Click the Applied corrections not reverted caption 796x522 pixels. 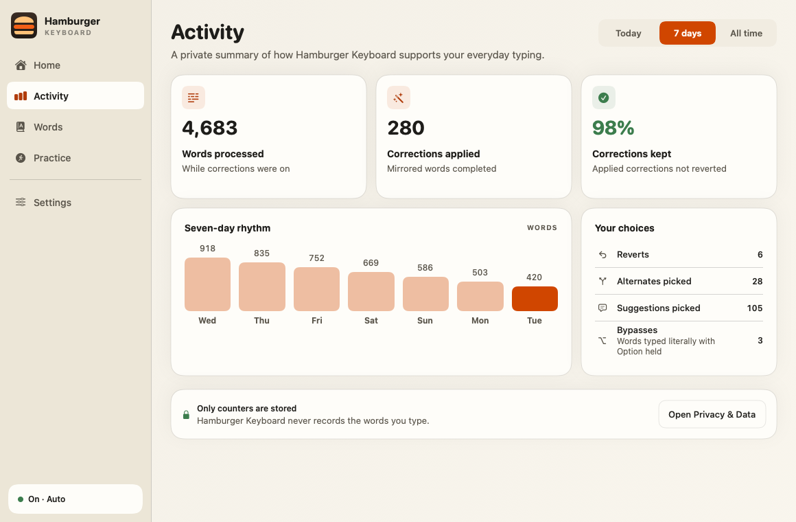(x=659, y=169)
